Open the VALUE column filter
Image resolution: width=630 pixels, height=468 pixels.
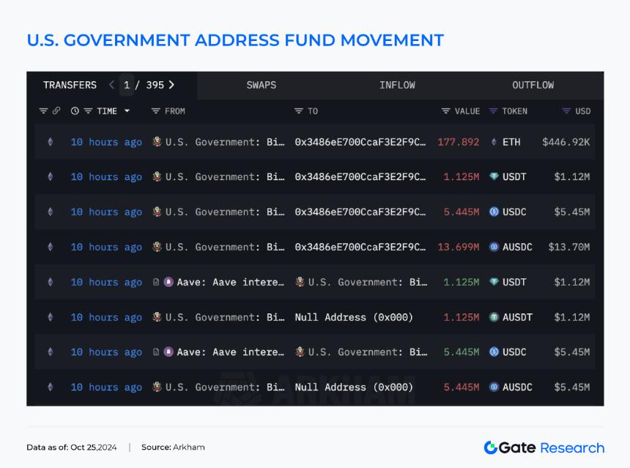445,111
